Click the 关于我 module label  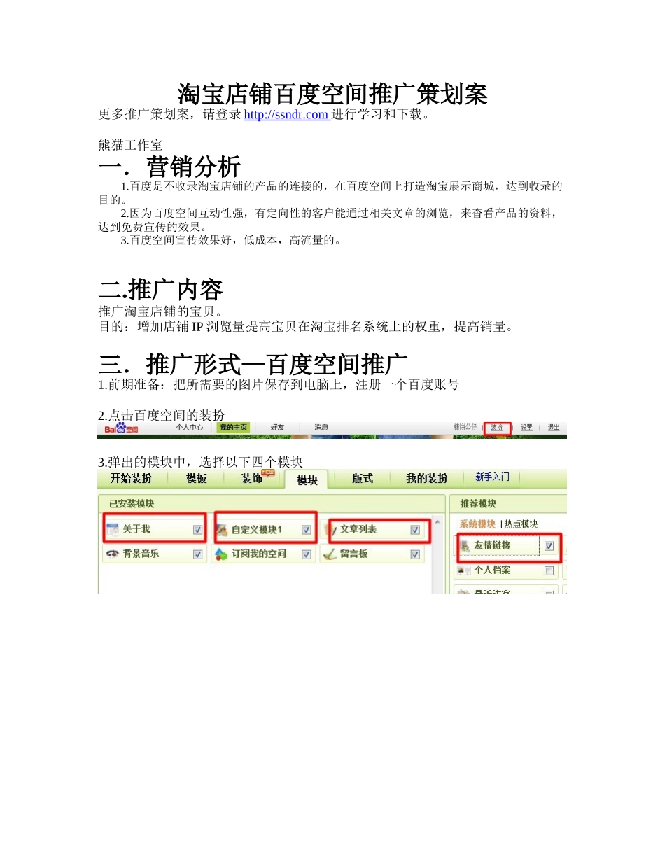pyautogui.click(x=136, y=530)
